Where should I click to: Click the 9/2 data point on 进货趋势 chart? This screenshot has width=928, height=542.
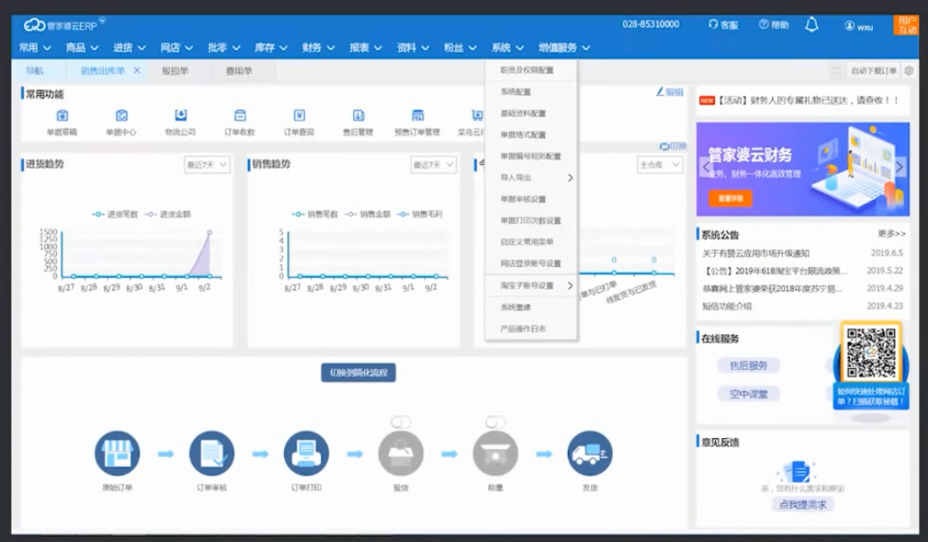(x=209, y=232)
